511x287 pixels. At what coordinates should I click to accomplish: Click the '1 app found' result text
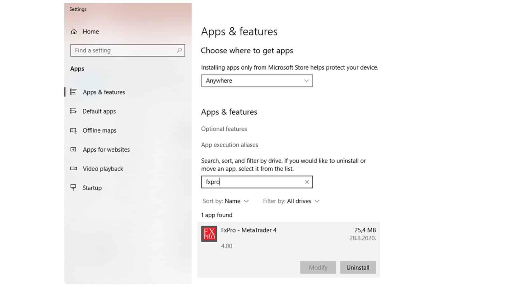click(x=217, y=215)
